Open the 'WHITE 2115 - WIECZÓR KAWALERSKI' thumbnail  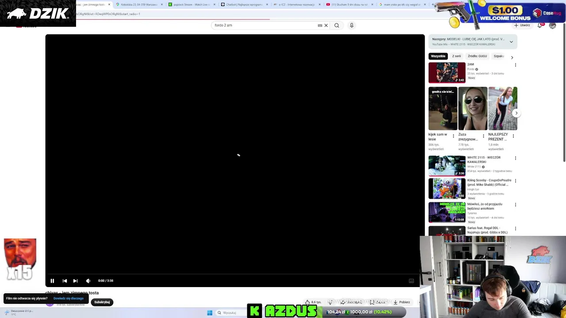[447, 166]
